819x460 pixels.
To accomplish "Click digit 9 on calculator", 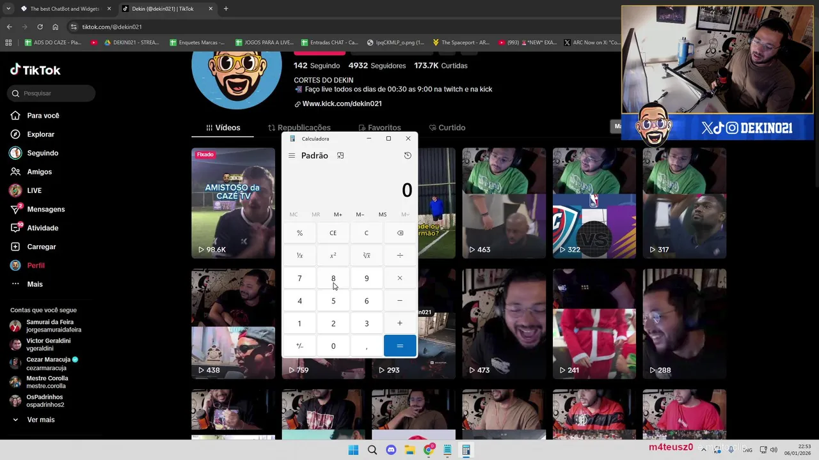I will (367, 278).
